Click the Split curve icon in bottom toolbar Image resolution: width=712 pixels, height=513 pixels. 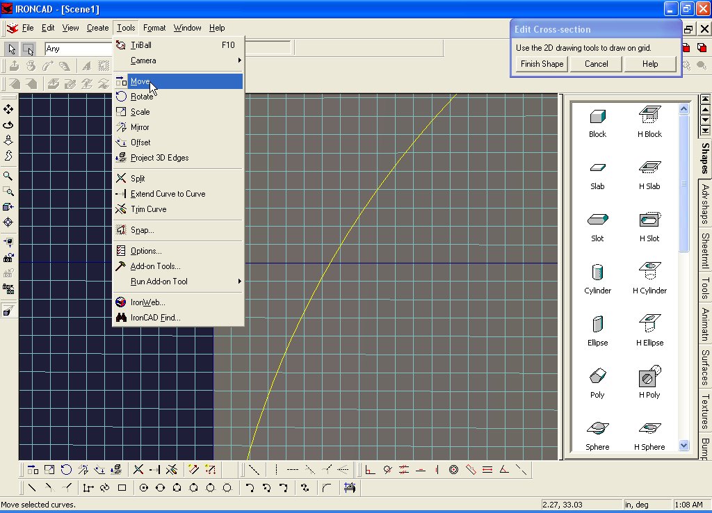point(138,470)
